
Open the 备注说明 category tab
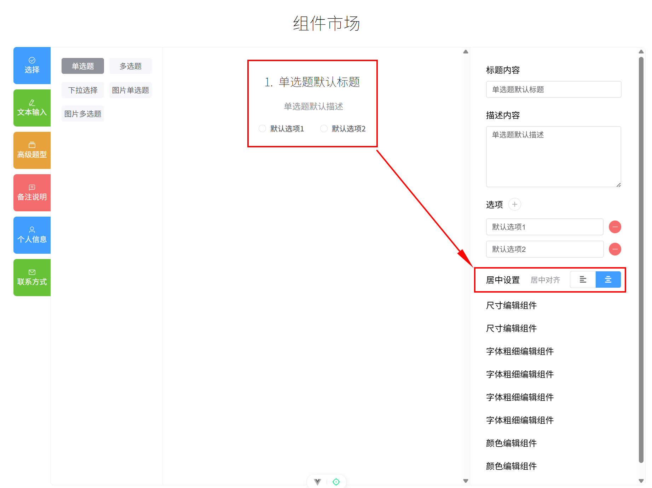coord(32,193)
